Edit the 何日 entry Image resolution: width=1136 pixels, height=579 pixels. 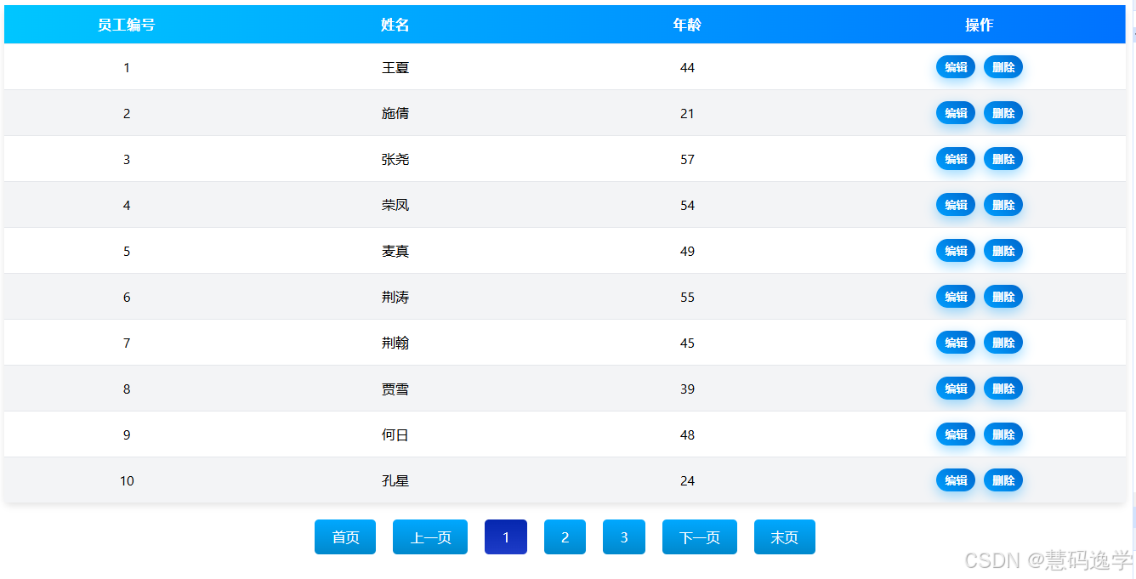pos(956,434)
